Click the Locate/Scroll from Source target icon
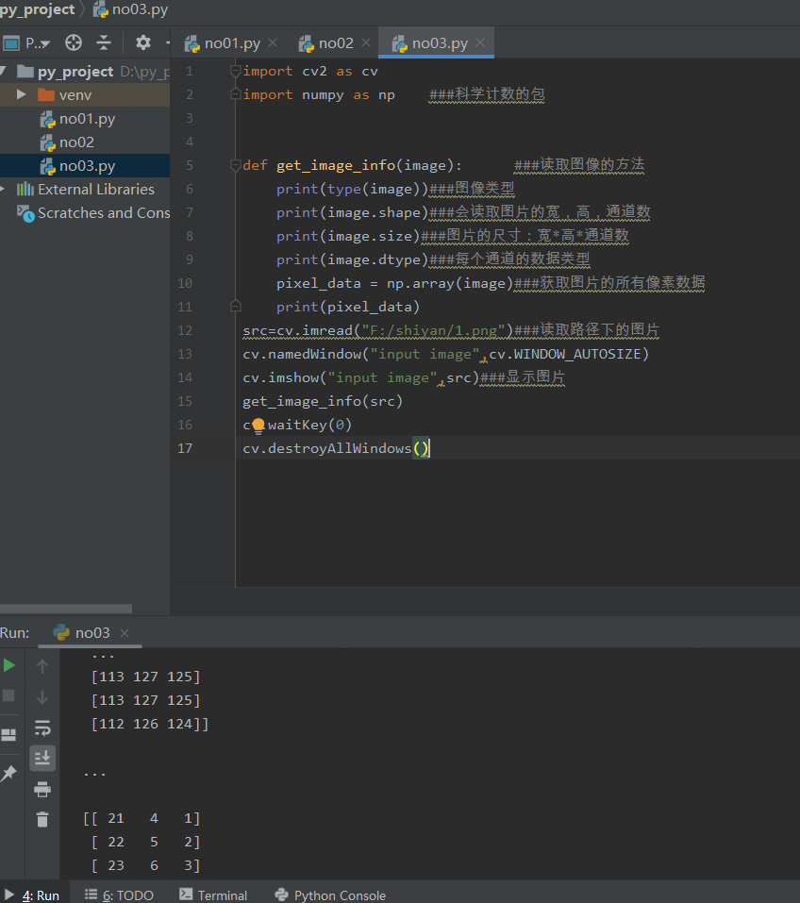This screenshot has width=800, height=903. [x=74, y=42]
